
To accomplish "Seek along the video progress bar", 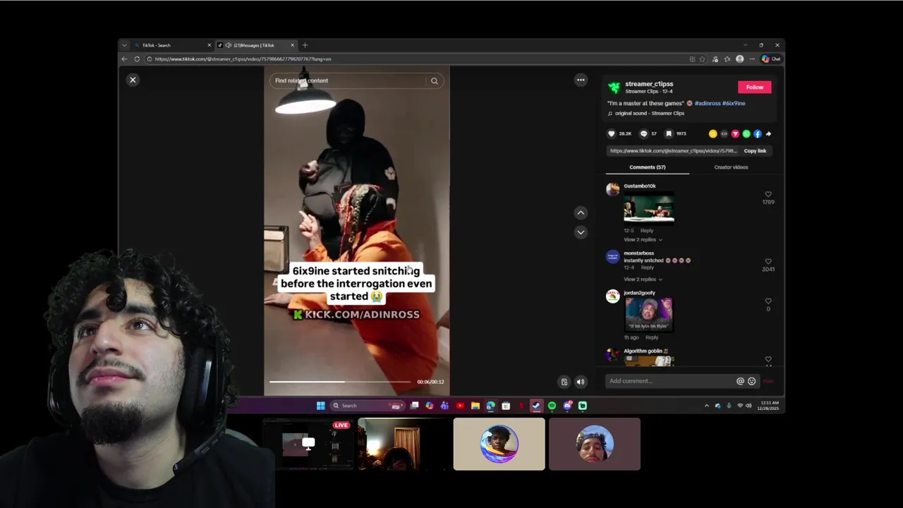I will tap(339, 382).
